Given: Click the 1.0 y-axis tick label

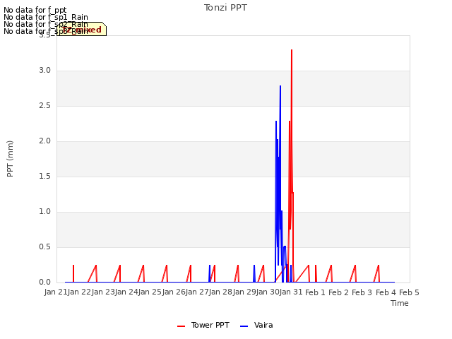Looking at the screenshot, I should click(44, 212).
